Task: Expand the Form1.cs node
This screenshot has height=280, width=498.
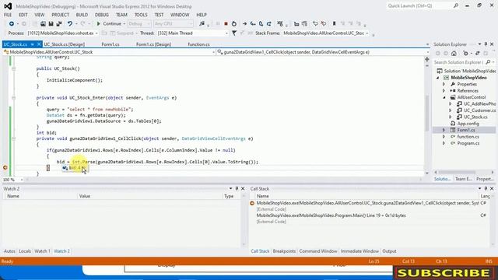Action: [x=444, y=130]
